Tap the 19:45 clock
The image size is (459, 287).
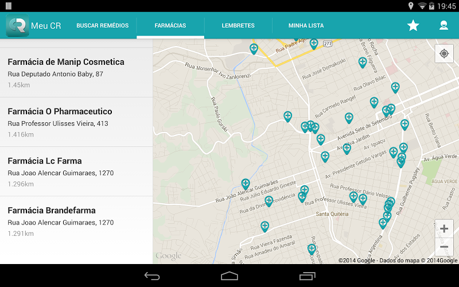(446, 6)
